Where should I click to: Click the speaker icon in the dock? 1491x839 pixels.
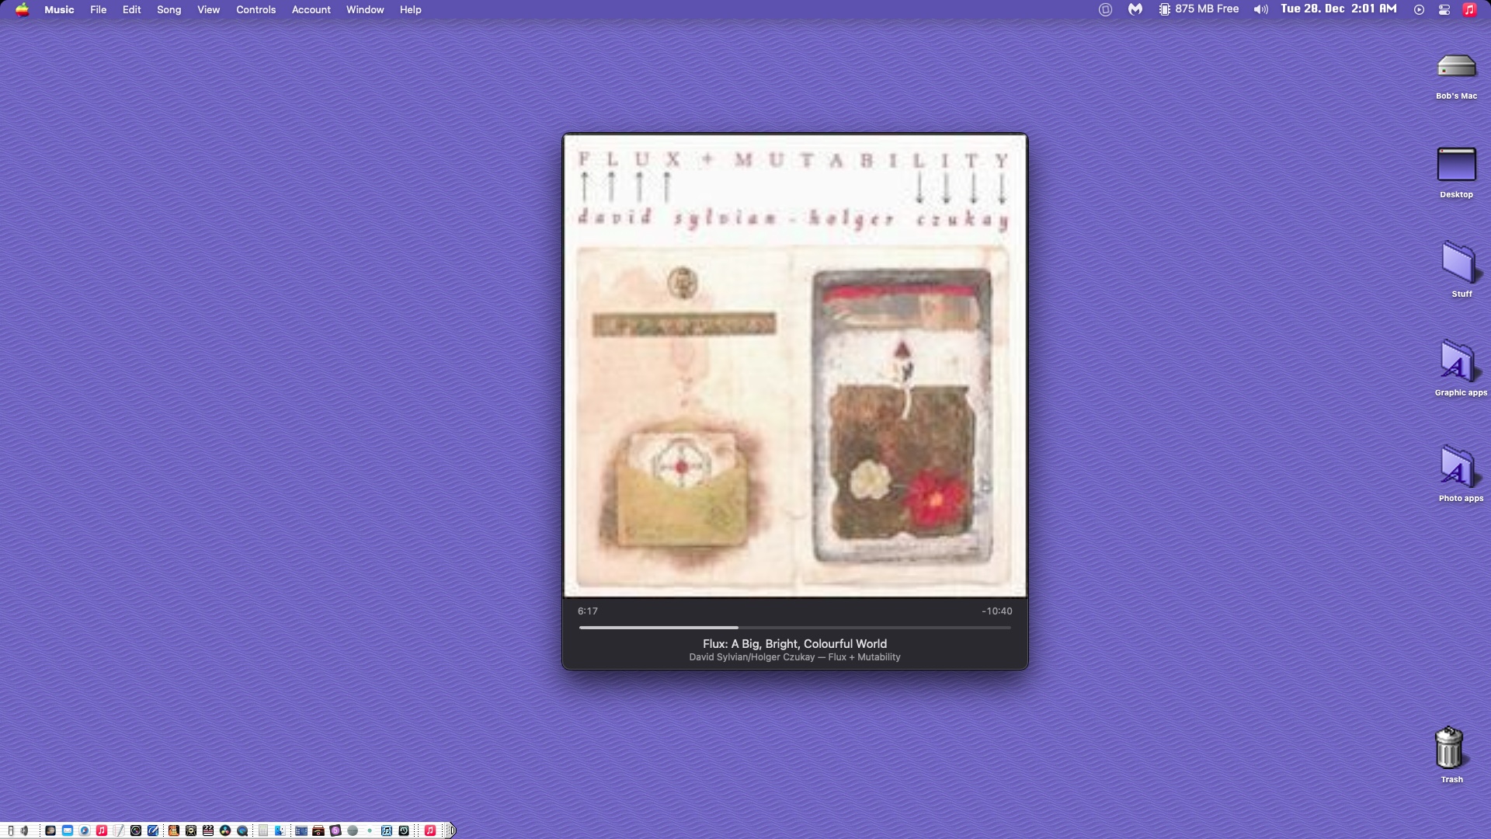pyautogui.click(x=24, y=830)
